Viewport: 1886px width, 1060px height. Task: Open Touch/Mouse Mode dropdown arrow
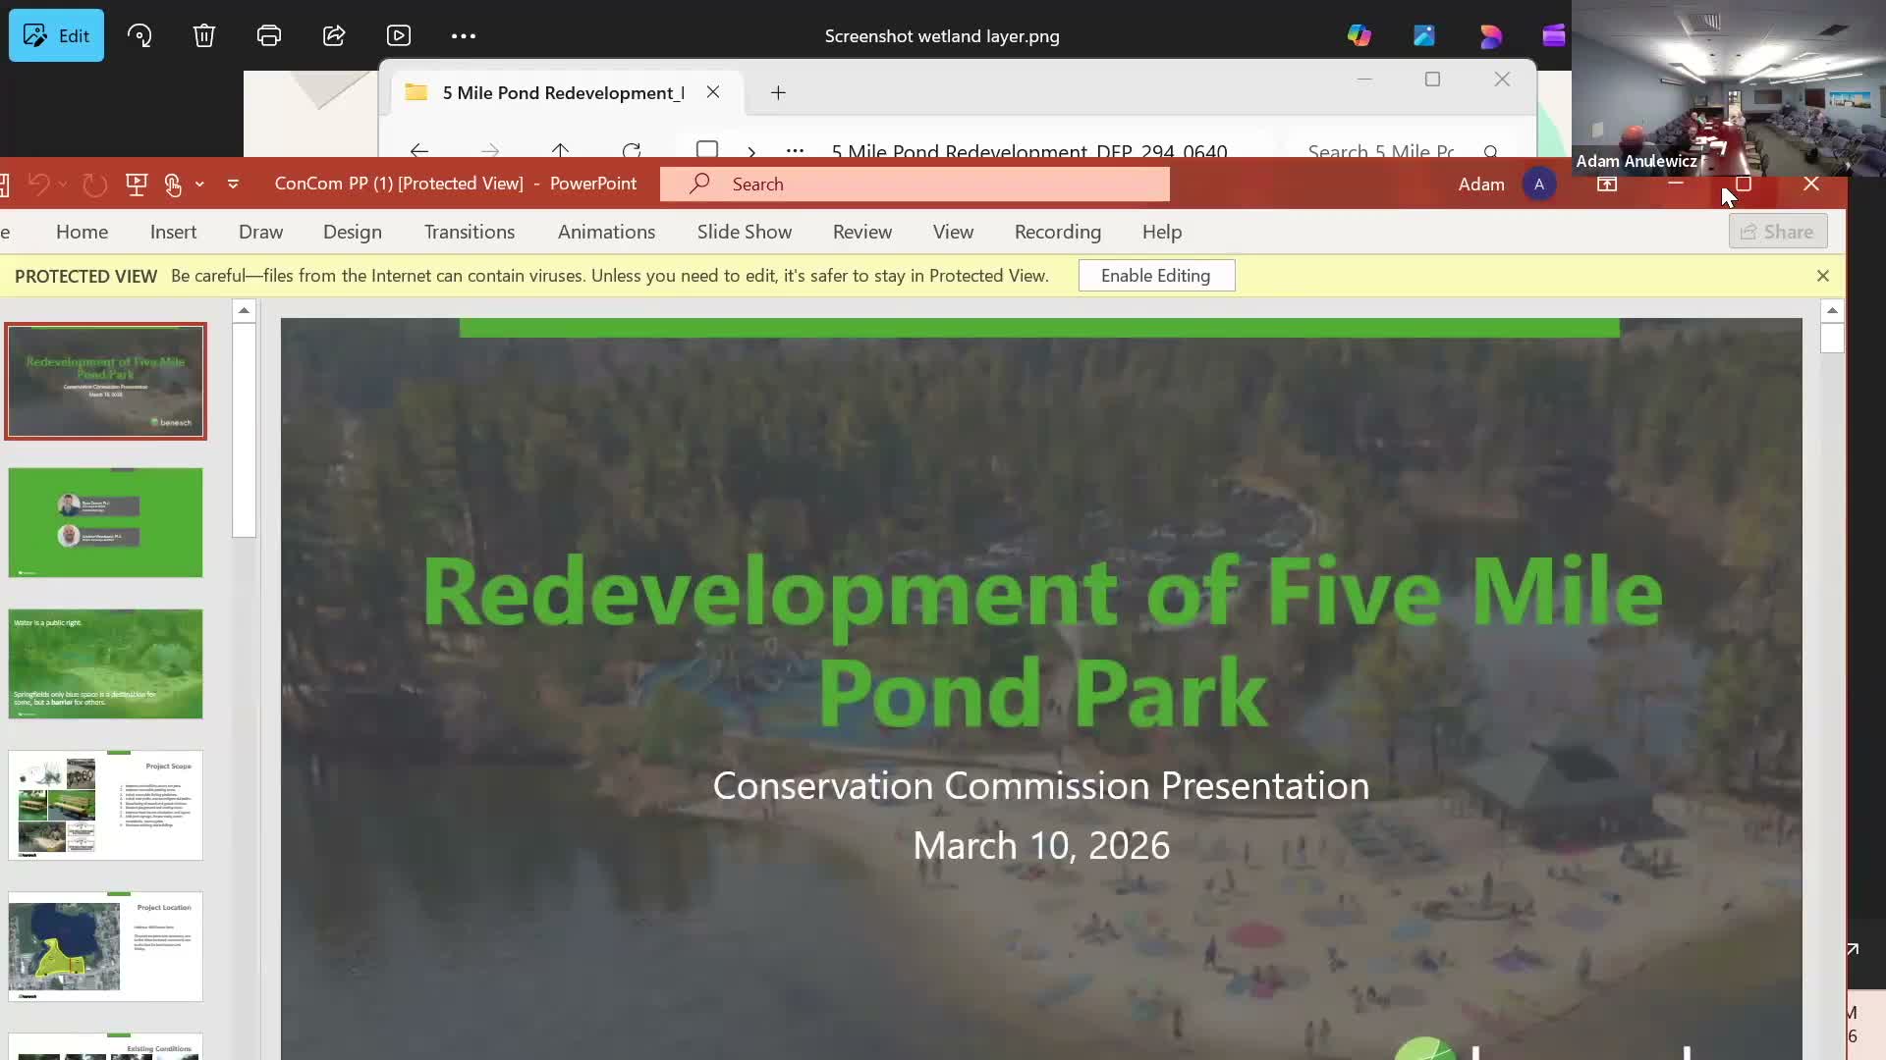pyautogui.click(x=199, y=185)
